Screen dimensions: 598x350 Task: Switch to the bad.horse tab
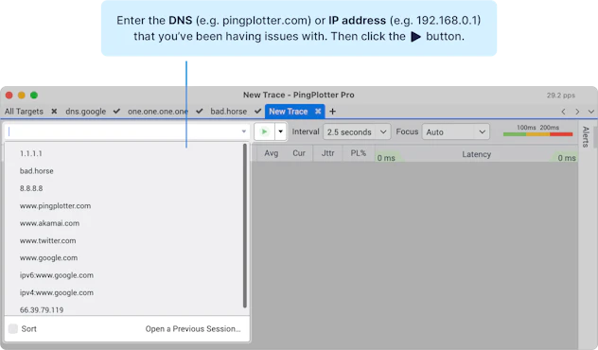tap(228, 112)
